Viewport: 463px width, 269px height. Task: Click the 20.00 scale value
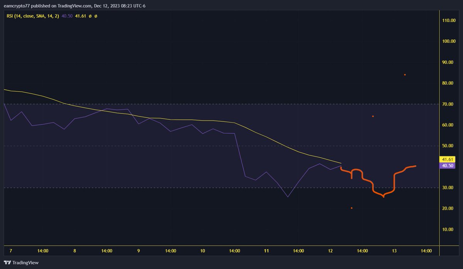448,208
